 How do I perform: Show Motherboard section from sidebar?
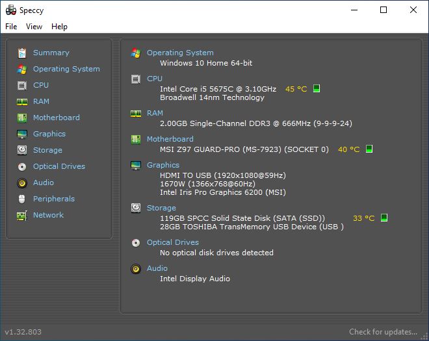(x=57, y=118)
